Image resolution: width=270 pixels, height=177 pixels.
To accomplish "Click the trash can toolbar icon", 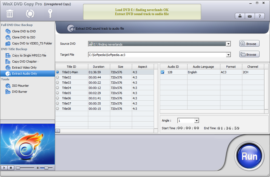I will coord(10,14).
